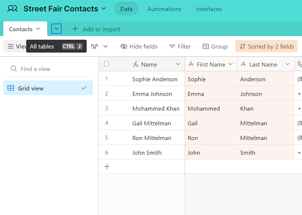Open the Contacts table tab dropdown arrow
This screenshot has height=215, width=302.
pos(38,29)
